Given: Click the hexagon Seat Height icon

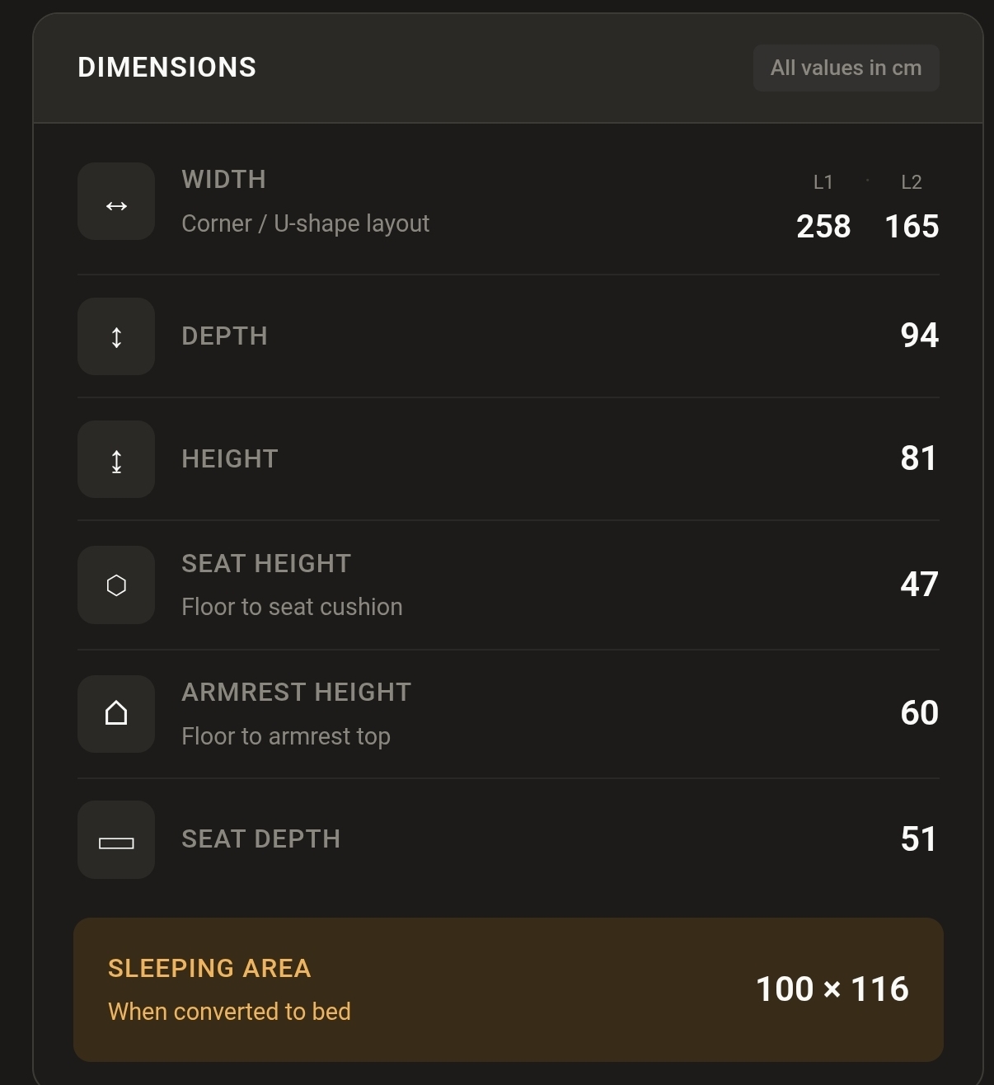Looking at the screenshot, I should (116, 585).
